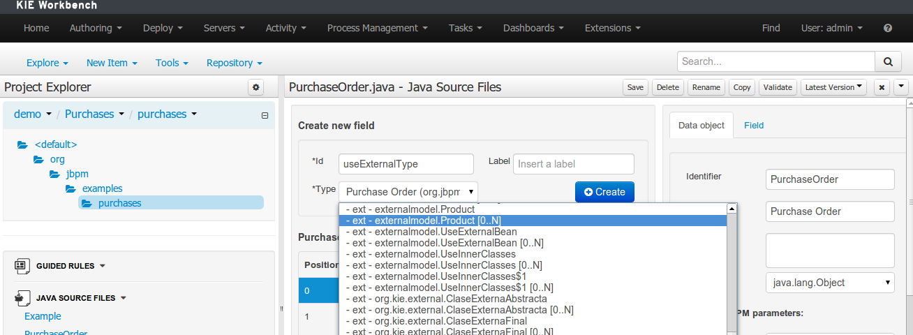913x335 pixels.
Task: Open the java.lang.Object superclass dropdown
Action: click(x=829, y=283)
